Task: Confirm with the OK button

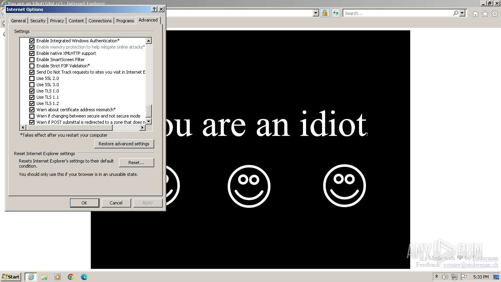Action: (x=84, y=203)
